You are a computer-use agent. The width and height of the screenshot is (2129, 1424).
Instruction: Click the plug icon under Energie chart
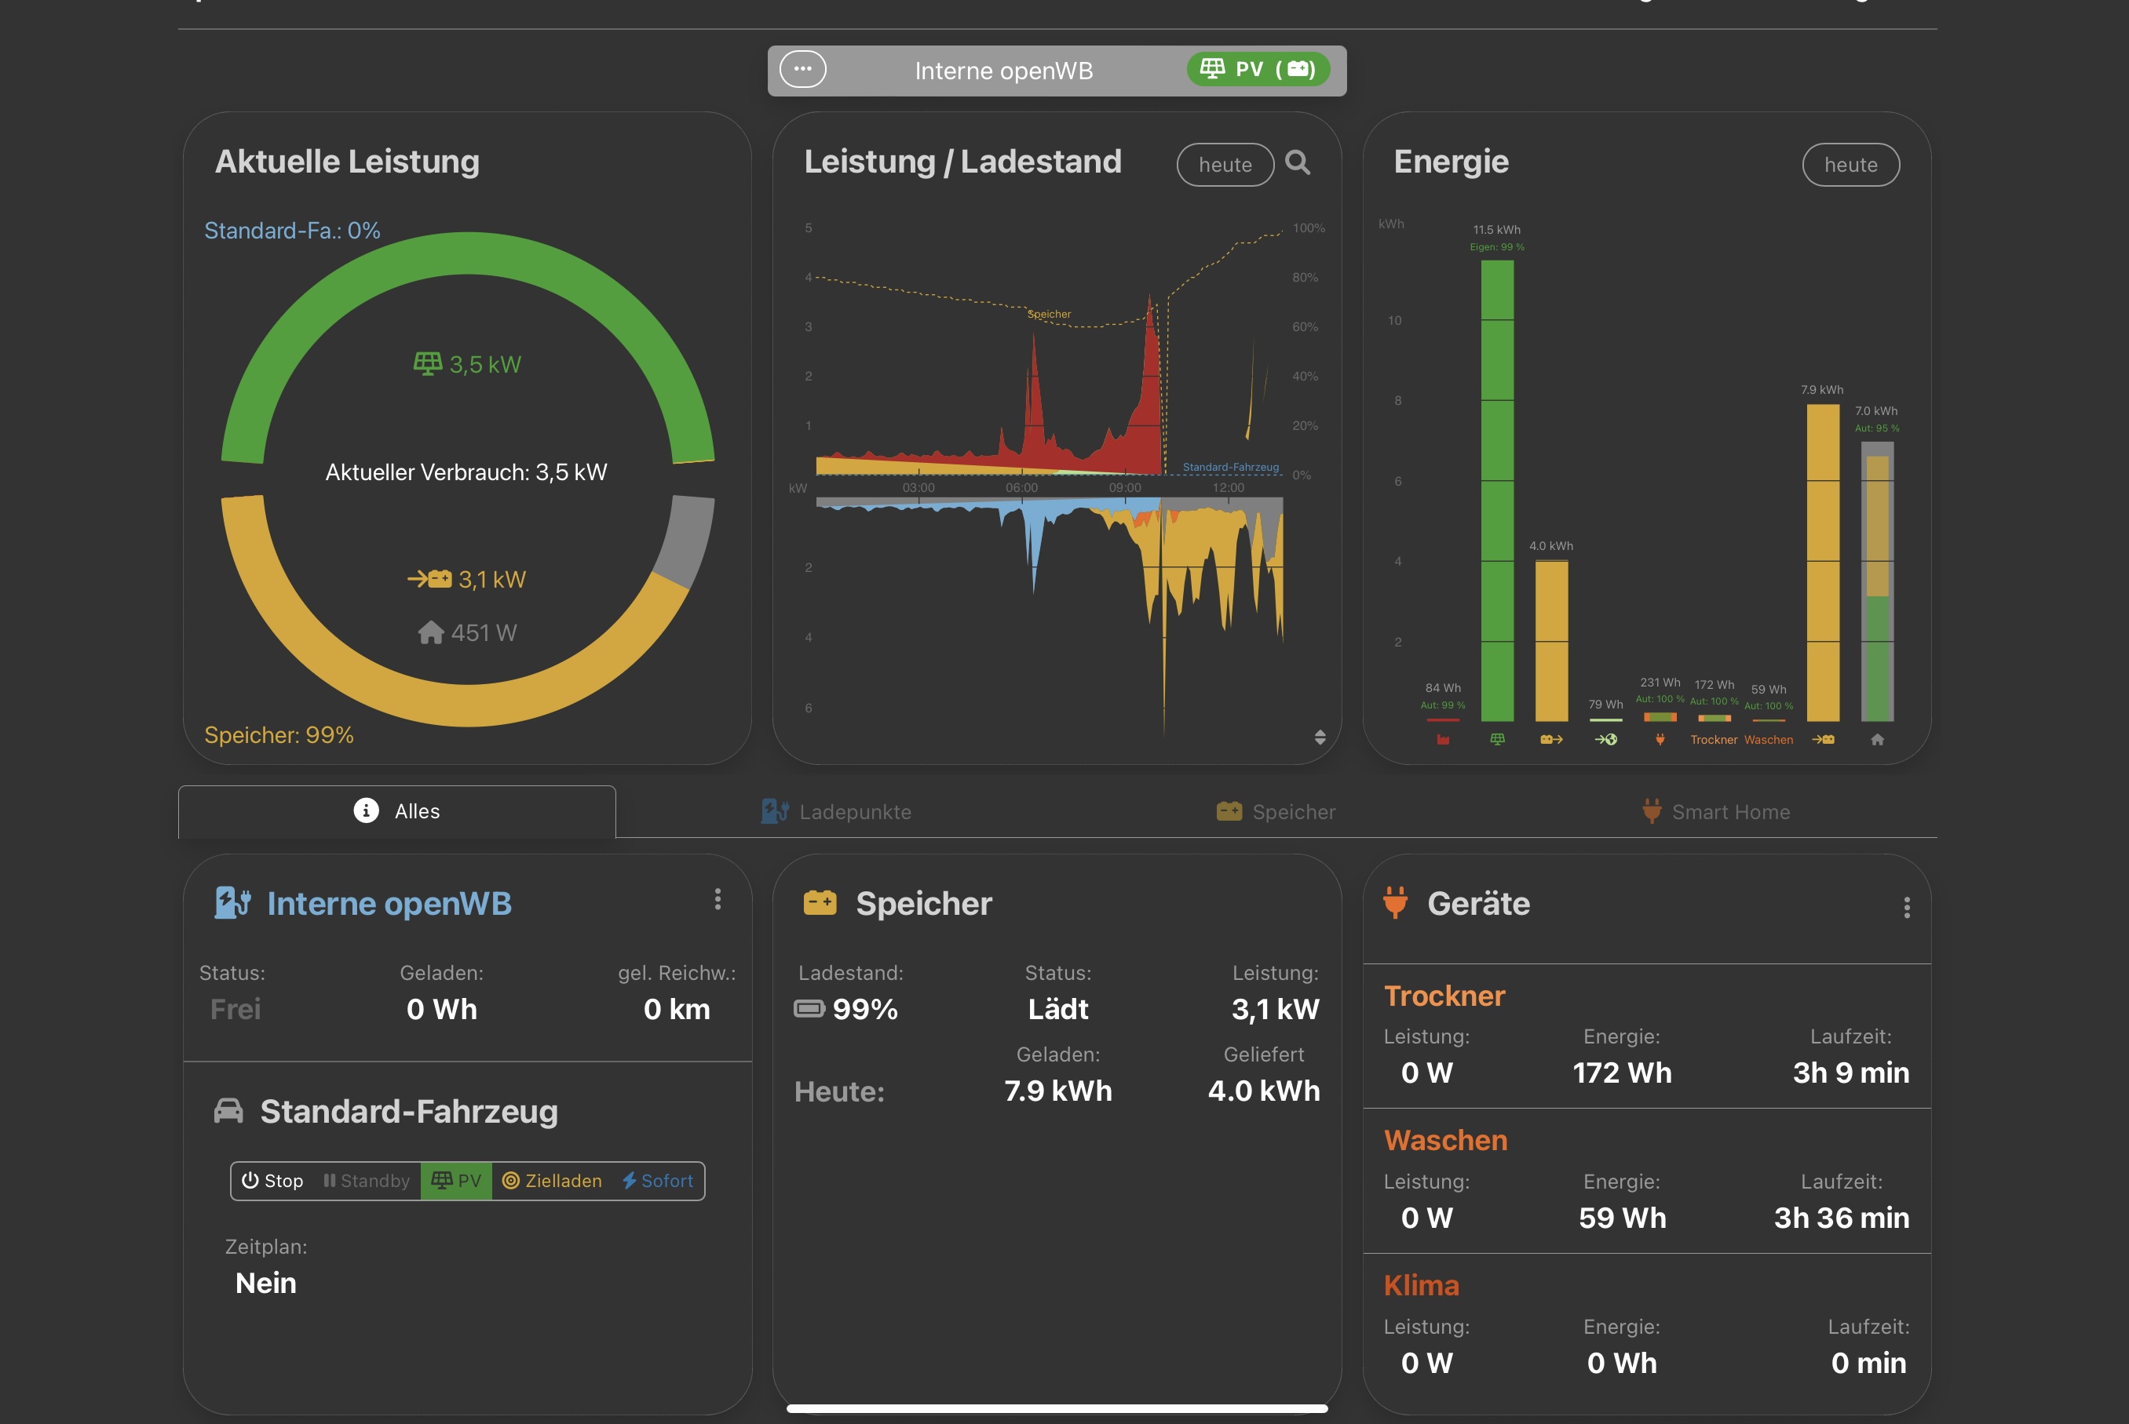pos(1660,740)
